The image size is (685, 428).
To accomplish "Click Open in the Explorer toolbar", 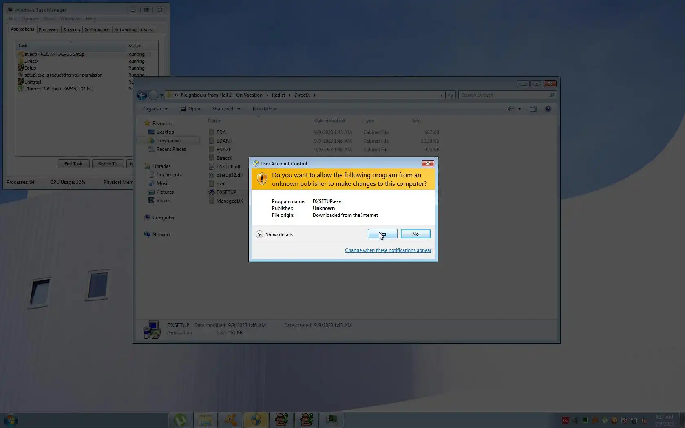I will 190,109.
